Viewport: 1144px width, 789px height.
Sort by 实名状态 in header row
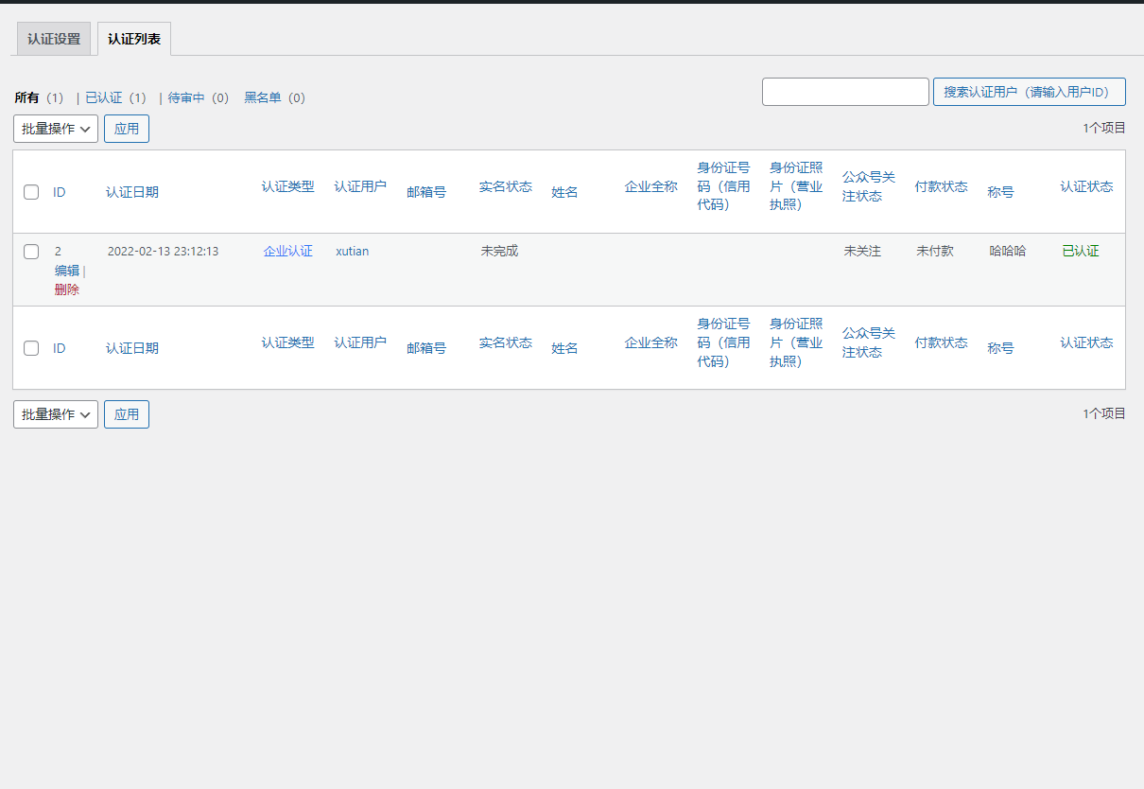pos(506,186)
